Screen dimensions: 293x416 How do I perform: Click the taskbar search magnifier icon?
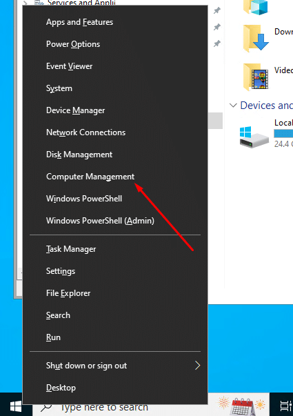[46, 408]
